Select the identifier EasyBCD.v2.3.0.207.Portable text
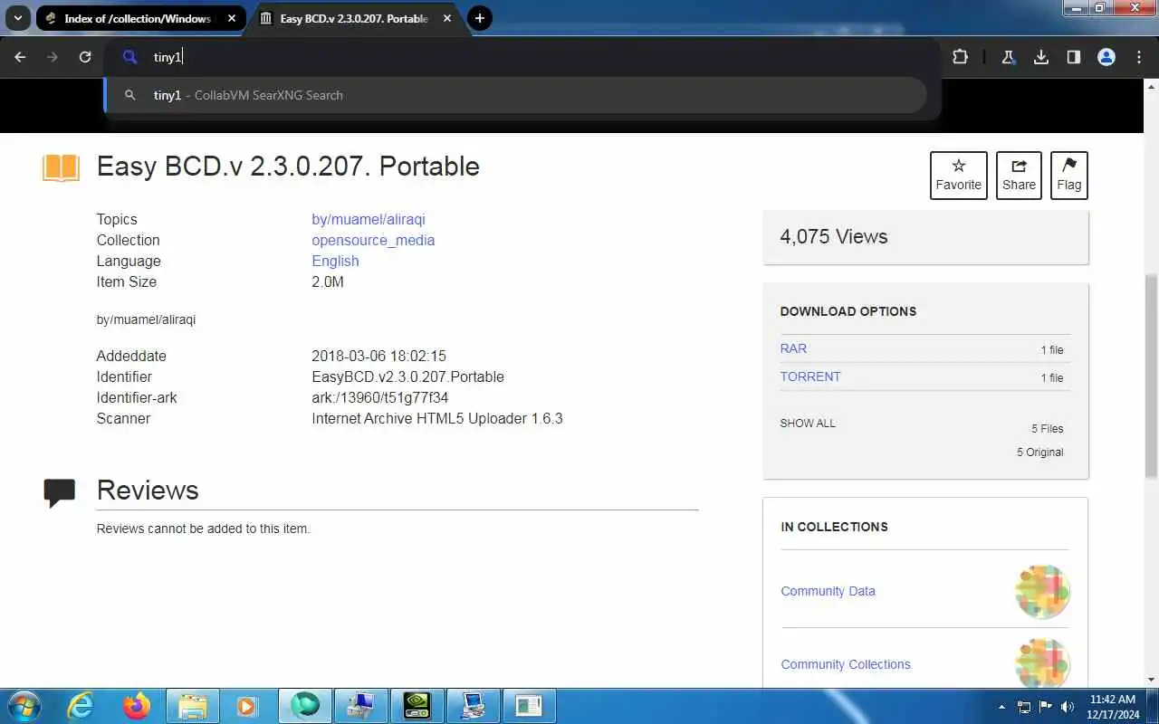This screenshot has height=724, width=1159. point(407,376)
